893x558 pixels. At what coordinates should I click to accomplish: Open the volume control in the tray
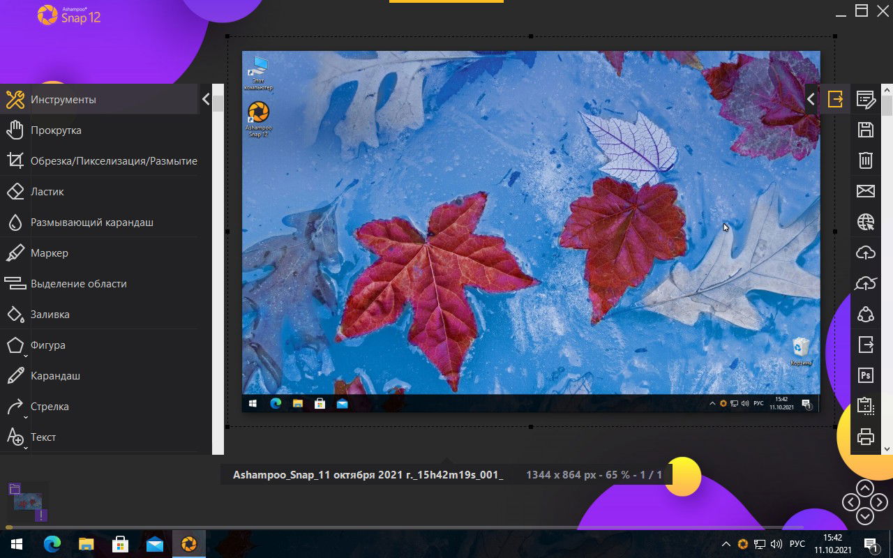776,544
